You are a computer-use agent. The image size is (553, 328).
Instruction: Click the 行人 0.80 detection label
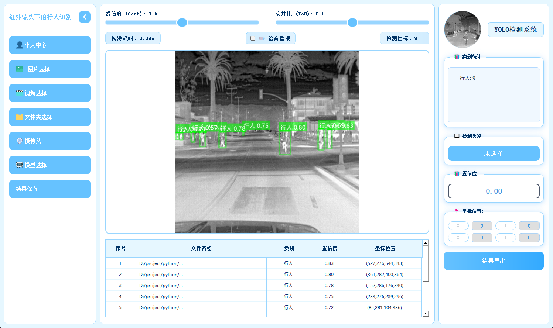coord(293,127)
